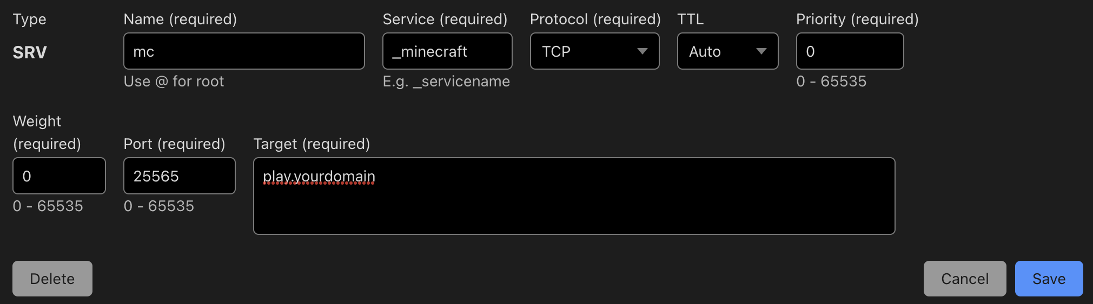Click the arrow icon in TTL selector

761,51
